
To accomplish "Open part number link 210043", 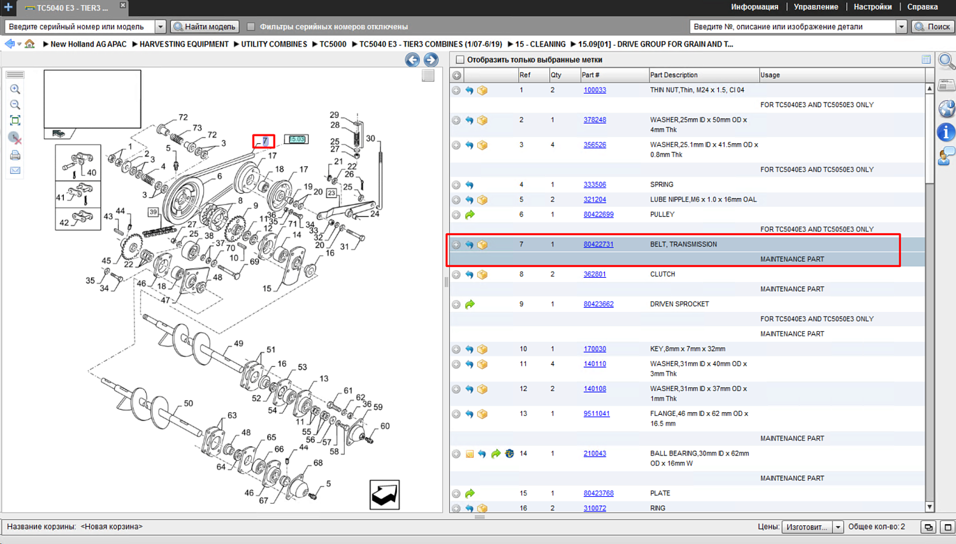I will point(595,454).
